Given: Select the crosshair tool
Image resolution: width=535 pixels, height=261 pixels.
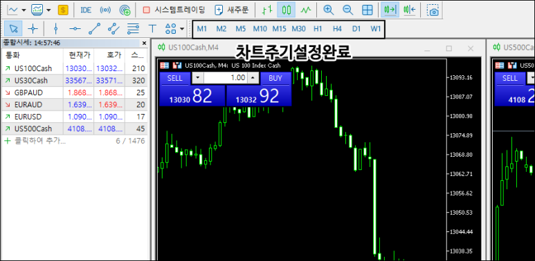Looking at the screenshot, I should pos(33,28).
